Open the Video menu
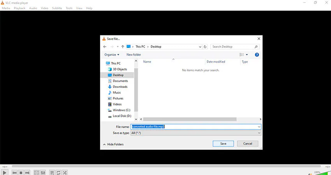The image size is (331, 175). point(44,8)
